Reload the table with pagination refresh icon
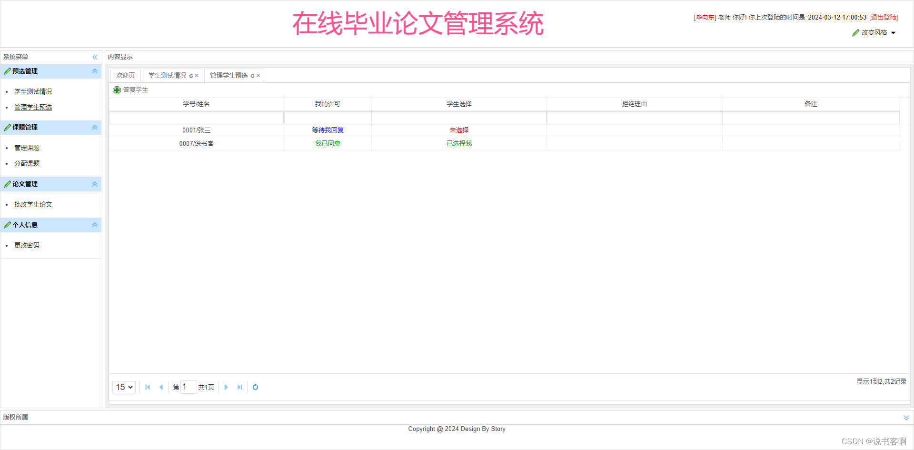 pyautogui.click(x=255, y=387)
